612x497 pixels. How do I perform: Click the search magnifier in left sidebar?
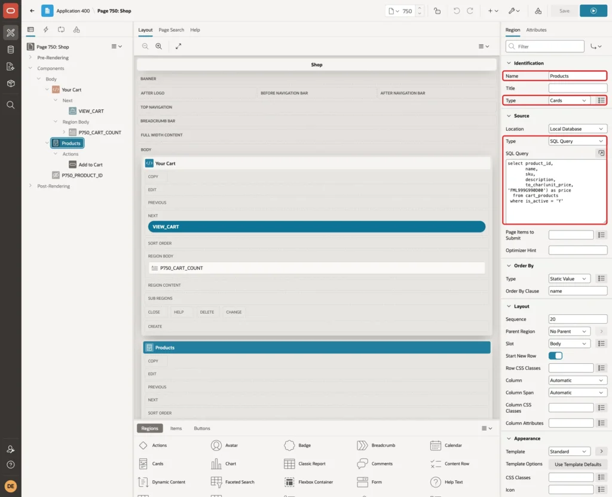11,105
